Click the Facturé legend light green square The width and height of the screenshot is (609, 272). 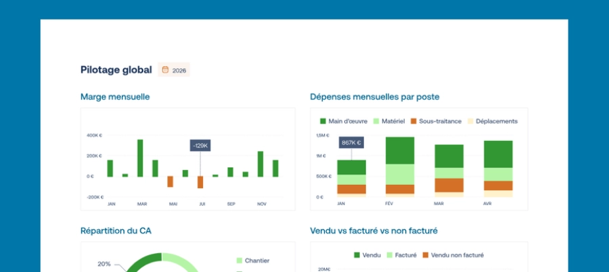[389, 255]
